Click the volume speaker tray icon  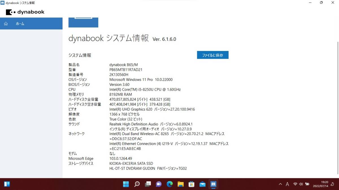[301, 184]
